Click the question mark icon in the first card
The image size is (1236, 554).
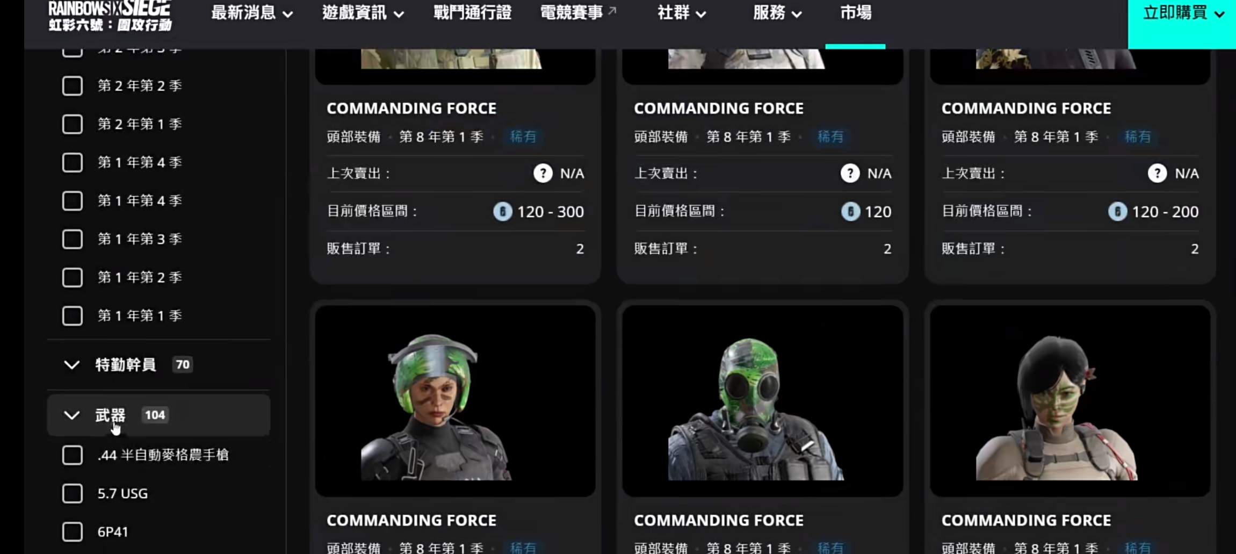pos(543,173)
